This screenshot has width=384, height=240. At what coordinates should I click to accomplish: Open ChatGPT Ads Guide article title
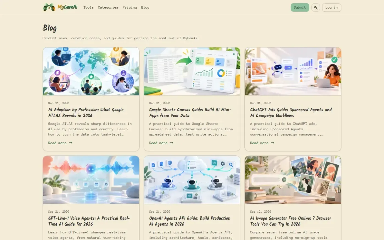tap(291, 112)
